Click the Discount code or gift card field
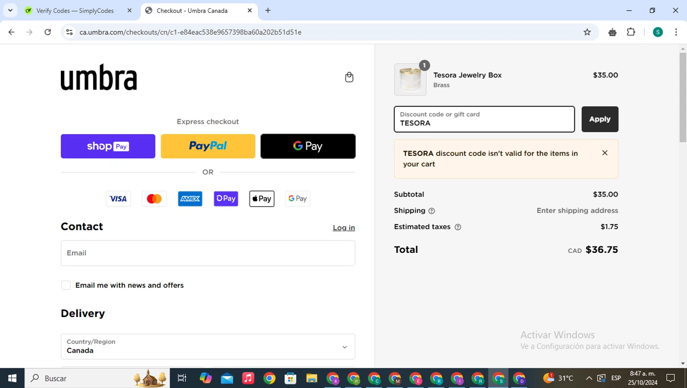 (x=484, y=119)
